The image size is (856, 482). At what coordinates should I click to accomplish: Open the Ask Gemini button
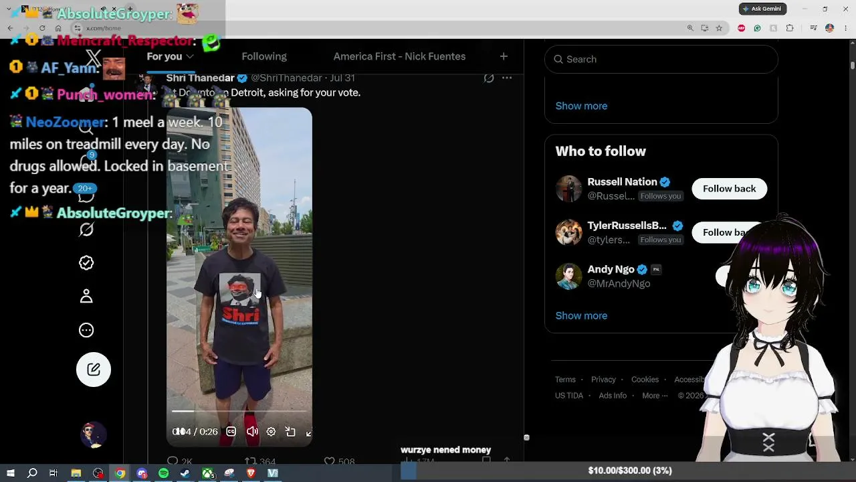pyautogui.click(x=762, y=9)
